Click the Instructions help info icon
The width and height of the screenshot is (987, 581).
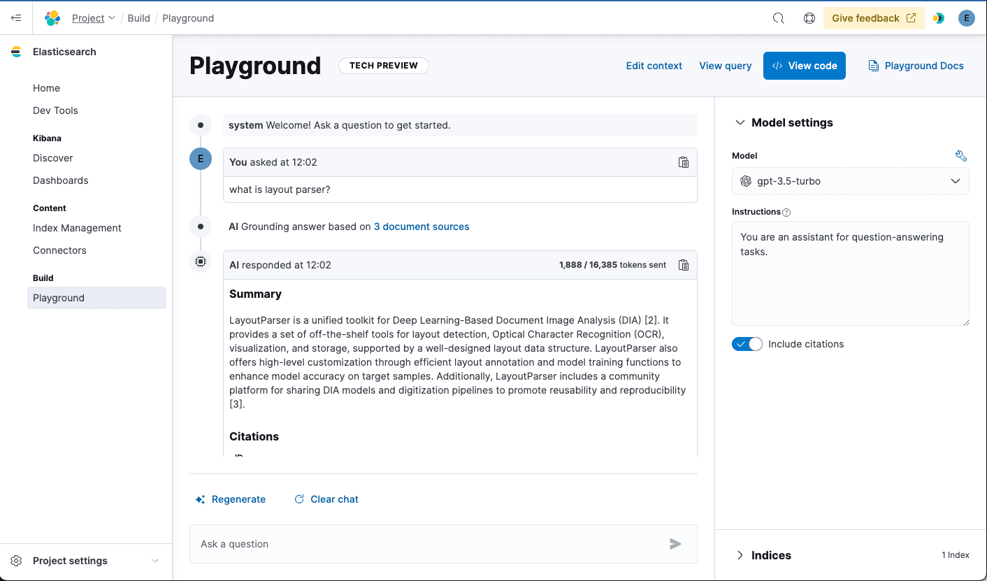[x=786, y=212]
